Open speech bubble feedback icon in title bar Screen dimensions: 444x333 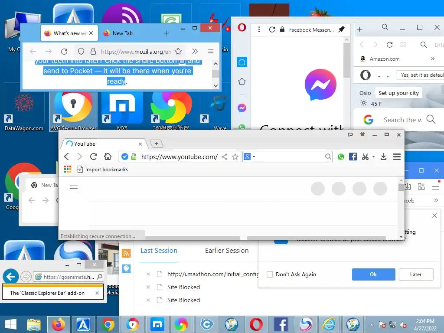[x=350, y=135]
